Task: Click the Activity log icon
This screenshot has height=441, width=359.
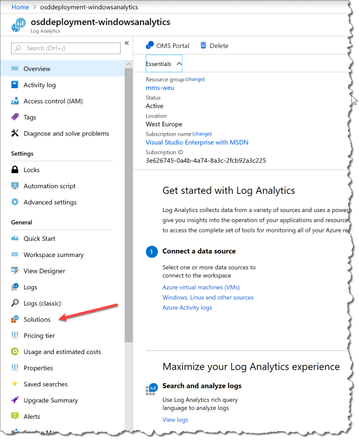Action: (15, 85)
